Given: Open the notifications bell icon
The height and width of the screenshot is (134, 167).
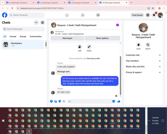Looking at the screenshot, I should [x=154, y=15].
